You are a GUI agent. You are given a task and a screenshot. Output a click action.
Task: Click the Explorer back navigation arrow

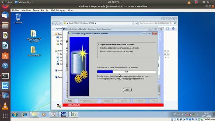[x=54, y=23]
